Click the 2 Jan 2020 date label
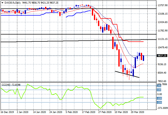168x115 pixels. tap(23, 112)
